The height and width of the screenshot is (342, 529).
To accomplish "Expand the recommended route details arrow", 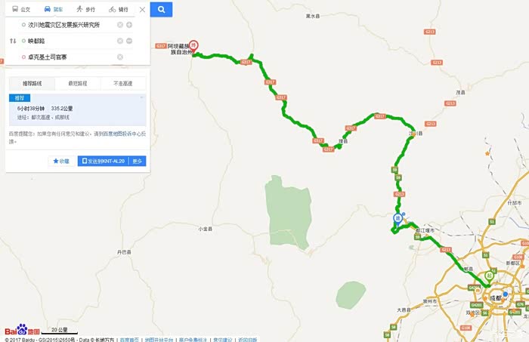I will coord(142,97).
